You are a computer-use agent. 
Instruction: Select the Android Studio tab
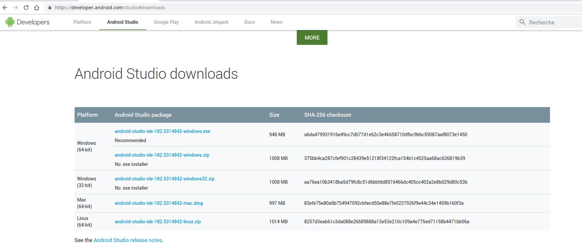[123, 22]
